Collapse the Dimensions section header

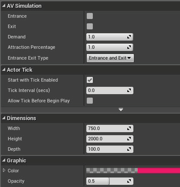point(4,118)
